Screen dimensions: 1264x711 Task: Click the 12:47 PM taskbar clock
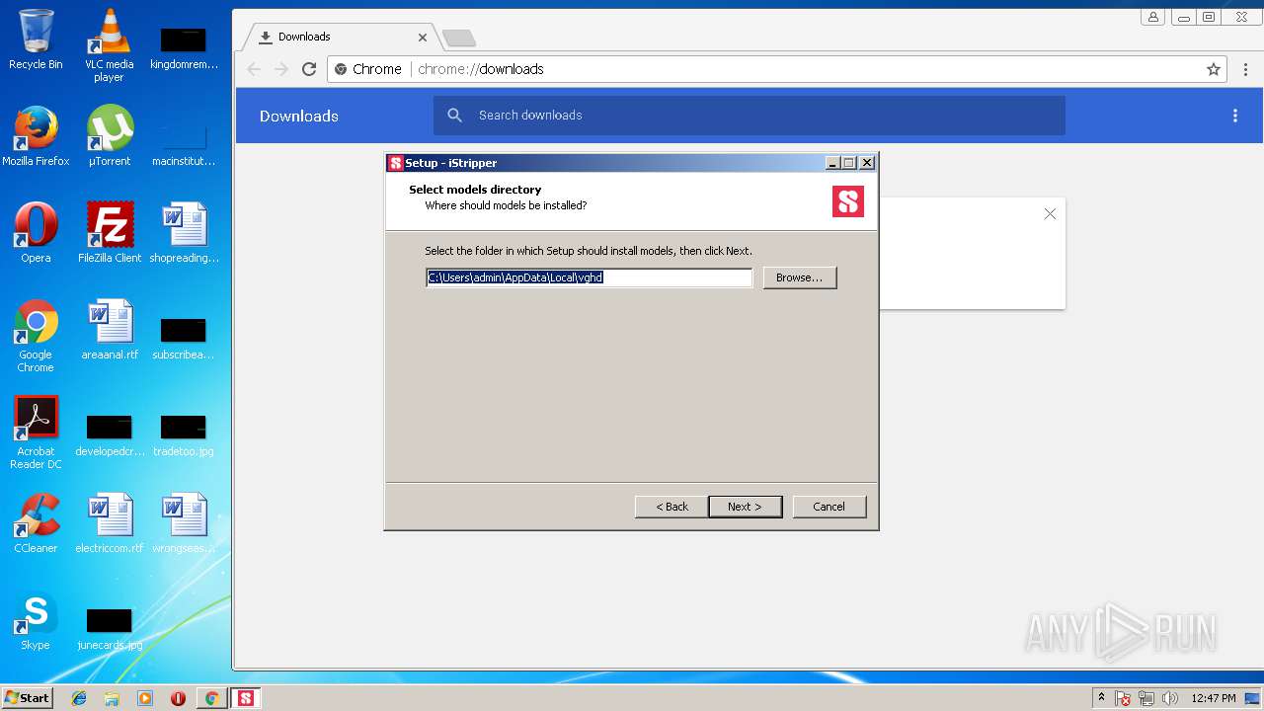pos(1213,698)
